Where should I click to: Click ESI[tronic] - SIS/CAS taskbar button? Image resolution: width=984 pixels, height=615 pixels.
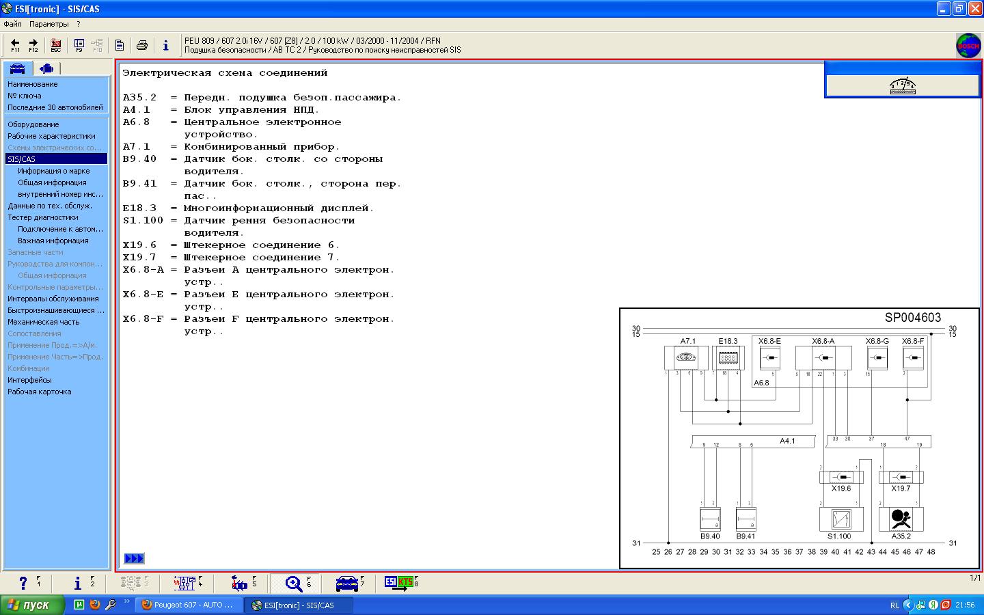click(300, 605)
